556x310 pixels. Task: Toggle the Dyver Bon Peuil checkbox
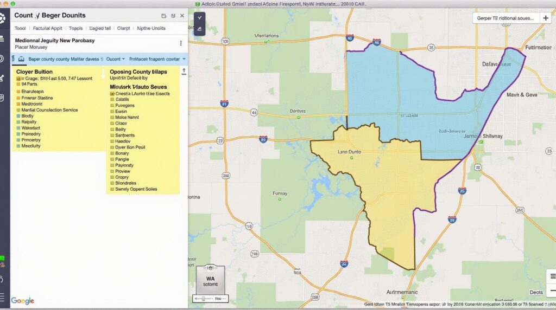112,147
